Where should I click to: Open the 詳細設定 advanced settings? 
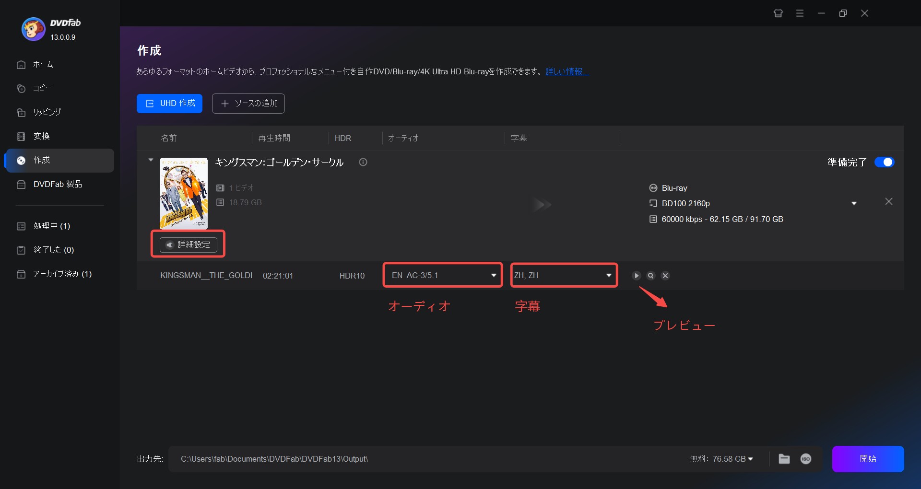[189, 244]
